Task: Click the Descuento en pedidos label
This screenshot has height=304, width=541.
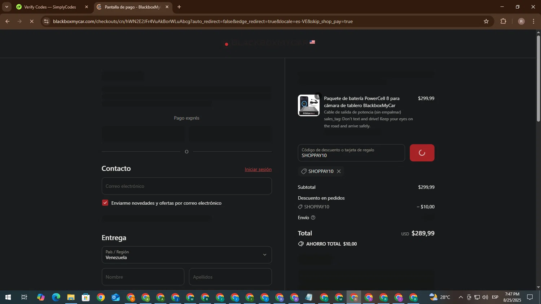Action: 321,198
